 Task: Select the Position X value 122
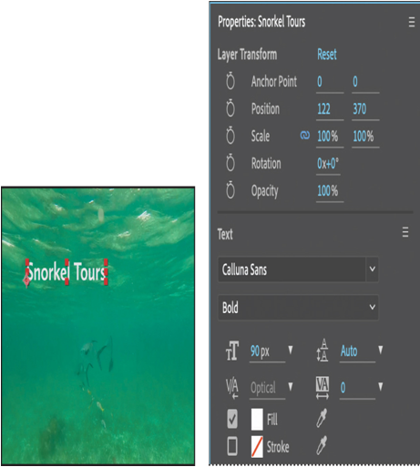click(323, 108)
